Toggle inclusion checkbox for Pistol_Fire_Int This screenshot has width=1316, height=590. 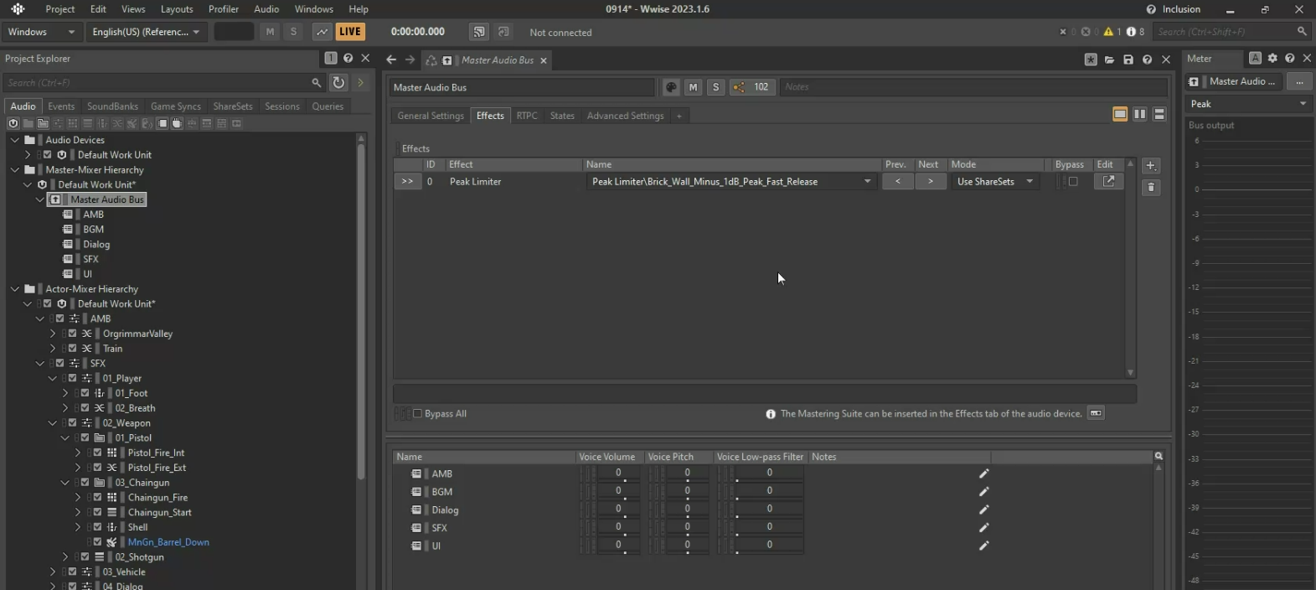point(98,453)
